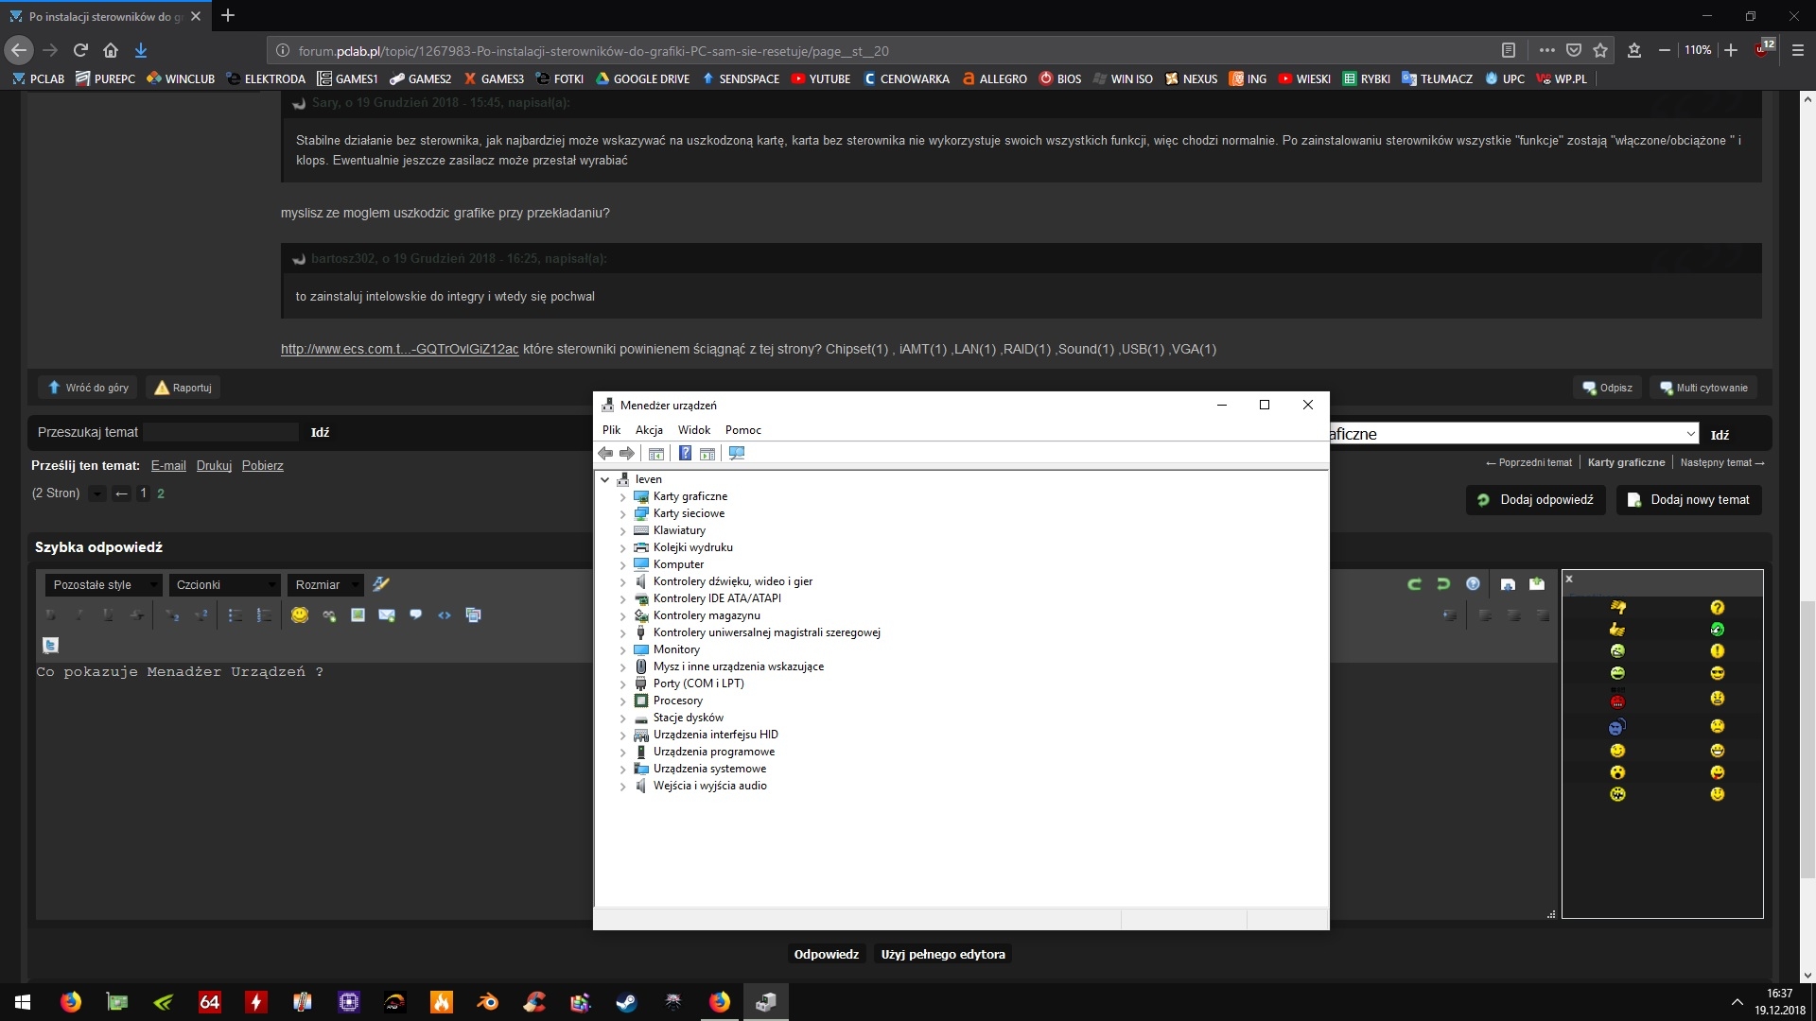Click the scan for hardware changes icon

(x=737, y=454)
